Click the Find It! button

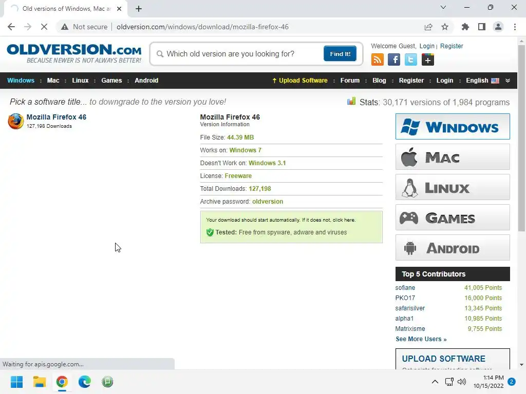coord(340,53)
